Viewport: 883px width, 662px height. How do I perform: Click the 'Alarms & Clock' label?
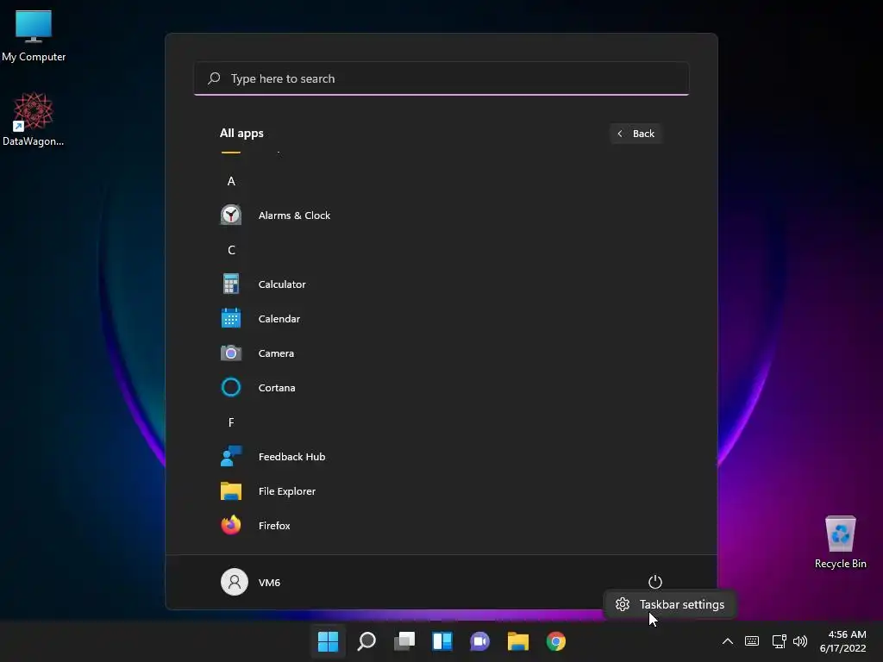[294, 215]
